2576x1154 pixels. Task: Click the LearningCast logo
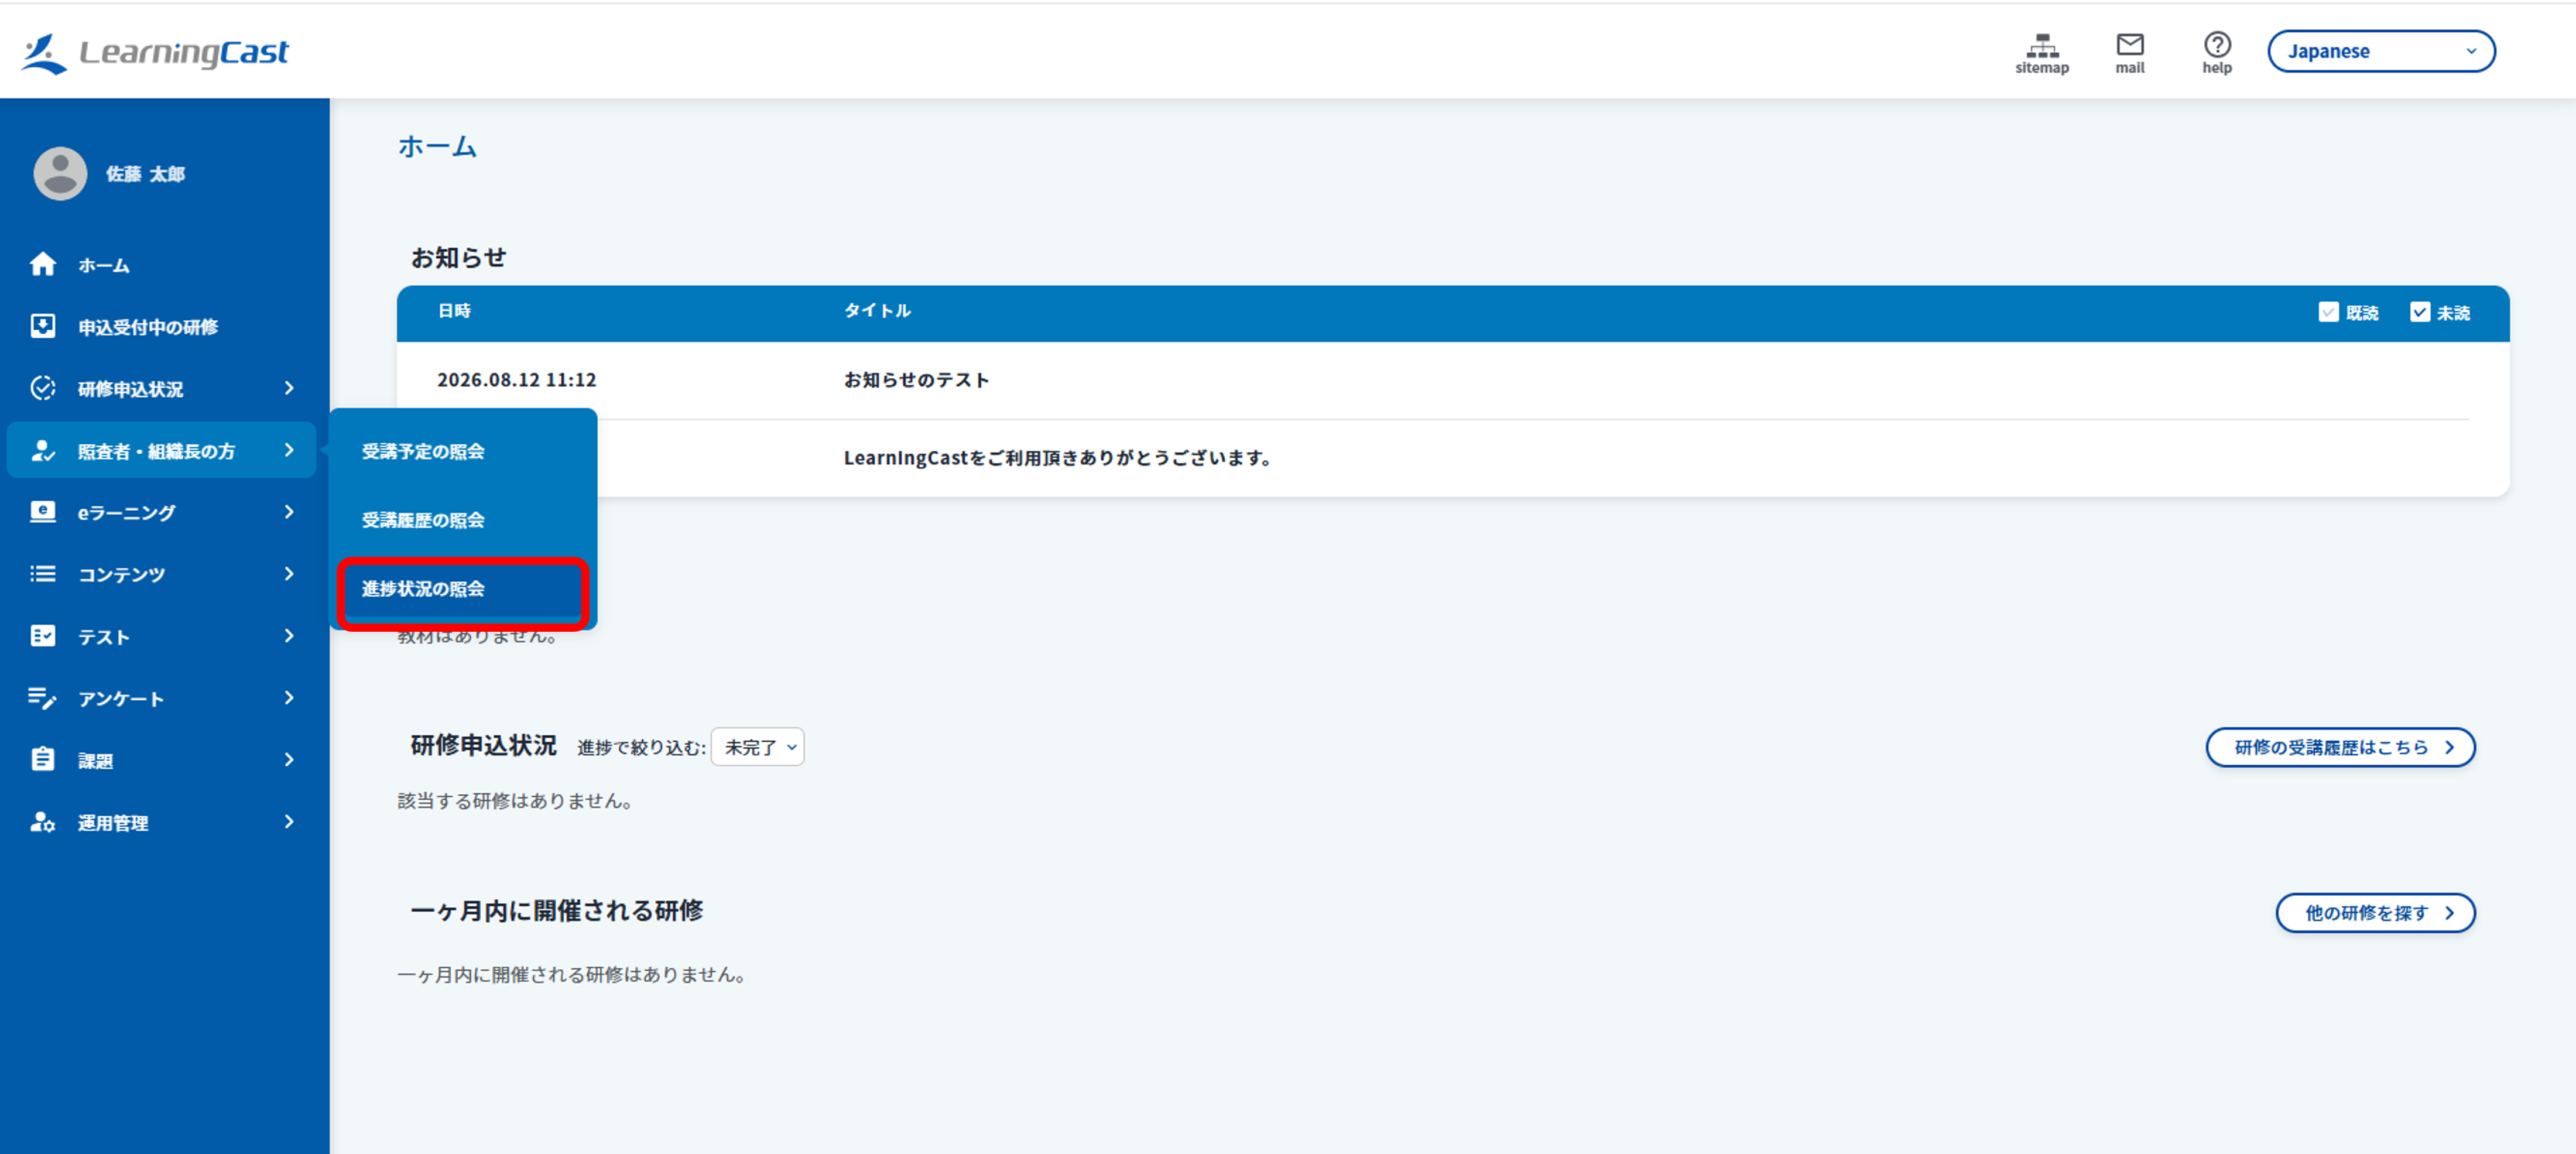[155, 52]
